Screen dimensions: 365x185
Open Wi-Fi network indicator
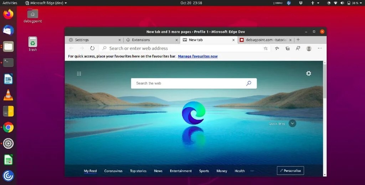tap(335, 3)
